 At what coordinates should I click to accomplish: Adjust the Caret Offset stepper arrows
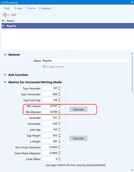pyautogui.click(x=59, y=159)
